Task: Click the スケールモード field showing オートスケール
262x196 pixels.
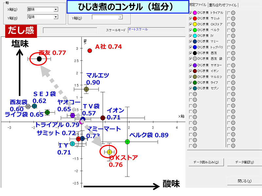Action: pyautogui.click(x=157, y=30)
